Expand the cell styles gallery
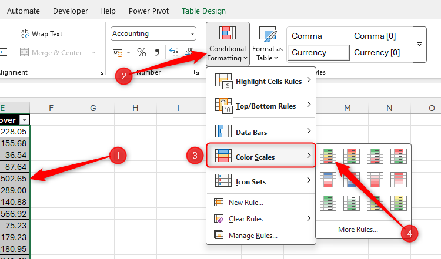The image size is (441, 259). [420, 44]
